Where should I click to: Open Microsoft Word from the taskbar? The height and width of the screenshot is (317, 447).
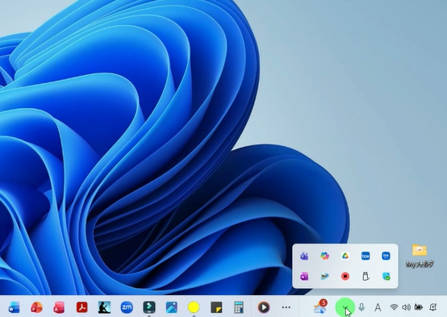tap(14, 307)
